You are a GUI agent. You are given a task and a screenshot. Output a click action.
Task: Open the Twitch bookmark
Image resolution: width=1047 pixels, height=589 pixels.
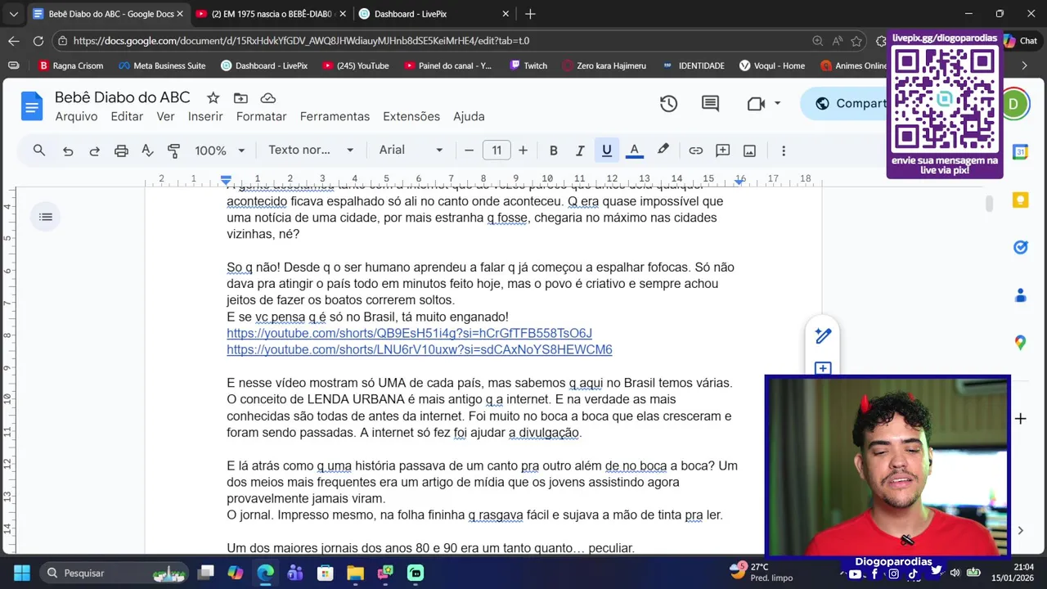(528, 65)
